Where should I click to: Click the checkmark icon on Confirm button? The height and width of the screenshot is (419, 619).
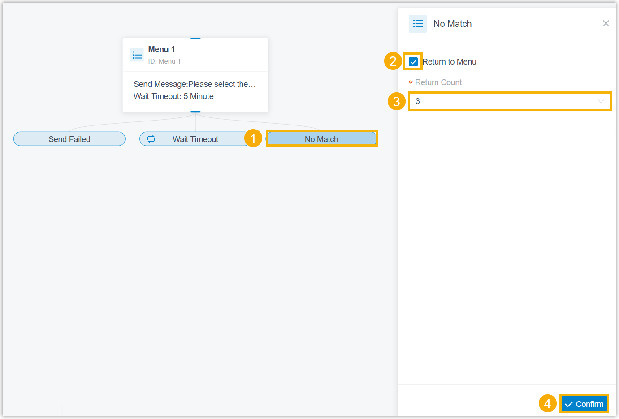(569, 404)
